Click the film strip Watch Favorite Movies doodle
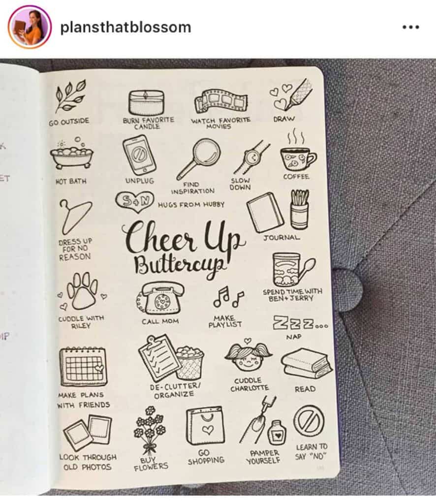 click(x=220, y=100)
